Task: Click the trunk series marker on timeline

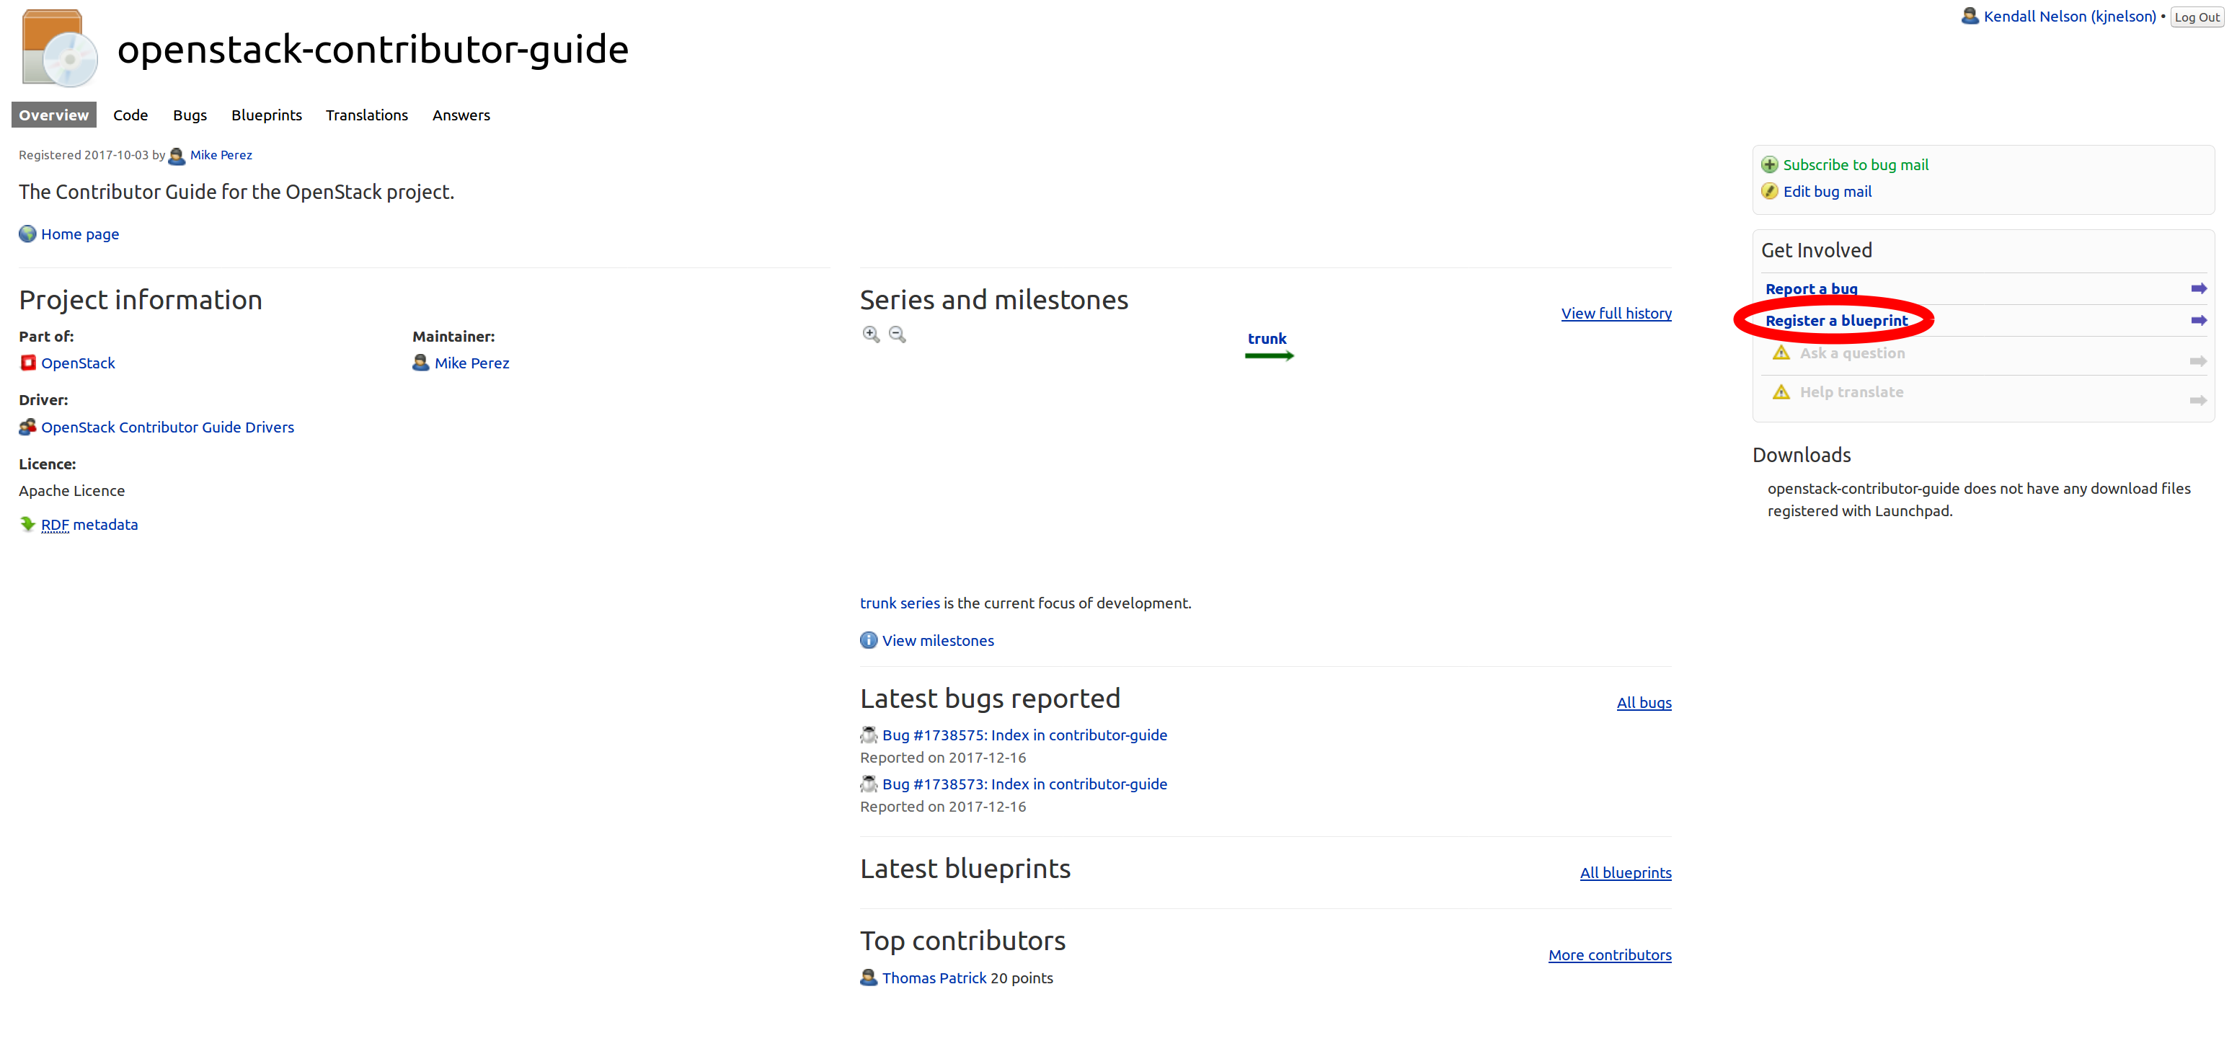Action: 1267,340
